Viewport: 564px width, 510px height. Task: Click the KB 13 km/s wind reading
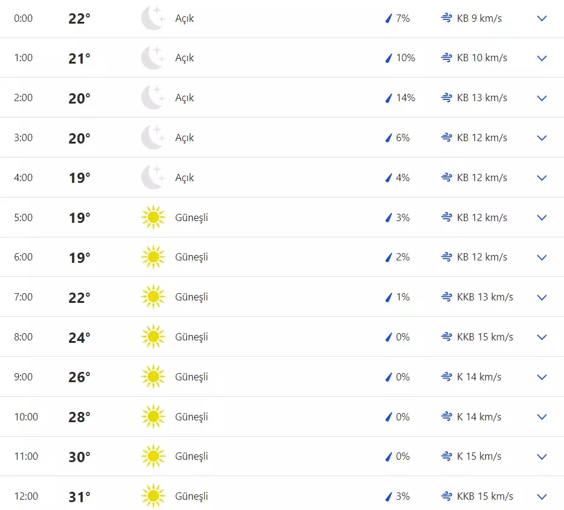tap(482, 98)
